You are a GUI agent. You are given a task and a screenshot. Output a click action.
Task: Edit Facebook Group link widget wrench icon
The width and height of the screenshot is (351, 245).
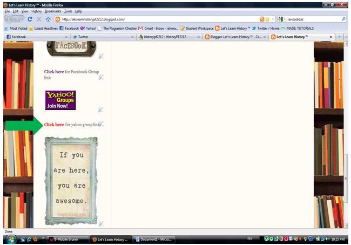tap(101, 77)
